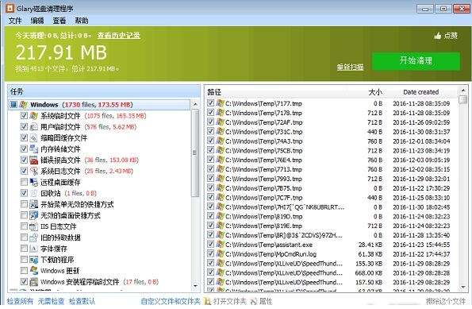Click the 开始菜单无效的快捷方式 icon
Screen dimensions: 472x309
tap(33, 204)
